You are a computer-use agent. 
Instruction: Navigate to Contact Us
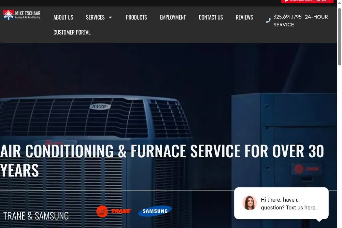coord(211,18)
